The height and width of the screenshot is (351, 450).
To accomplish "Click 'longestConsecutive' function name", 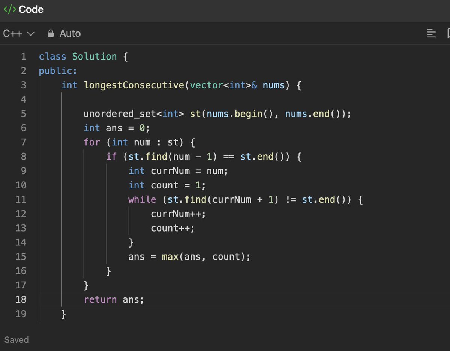I will pos(134,85).
